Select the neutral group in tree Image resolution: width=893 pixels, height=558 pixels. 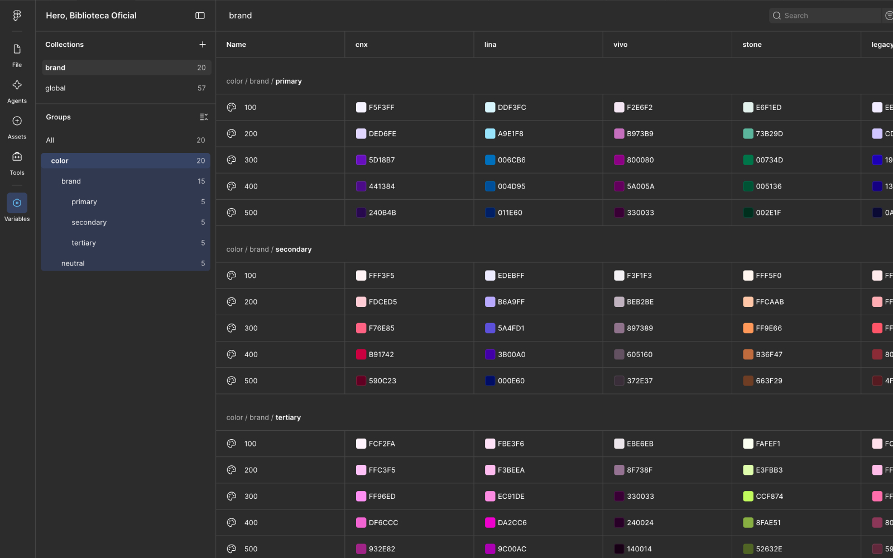tap(126, 263)
